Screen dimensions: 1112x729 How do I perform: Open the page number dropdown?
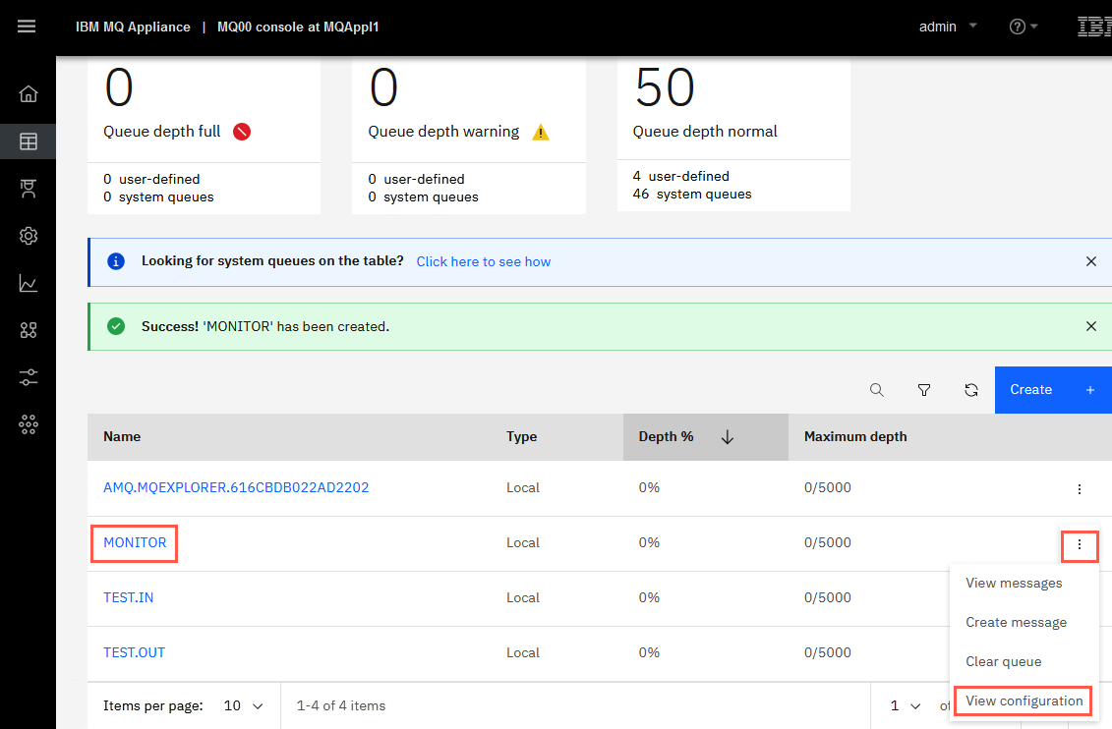click(906, 705)
